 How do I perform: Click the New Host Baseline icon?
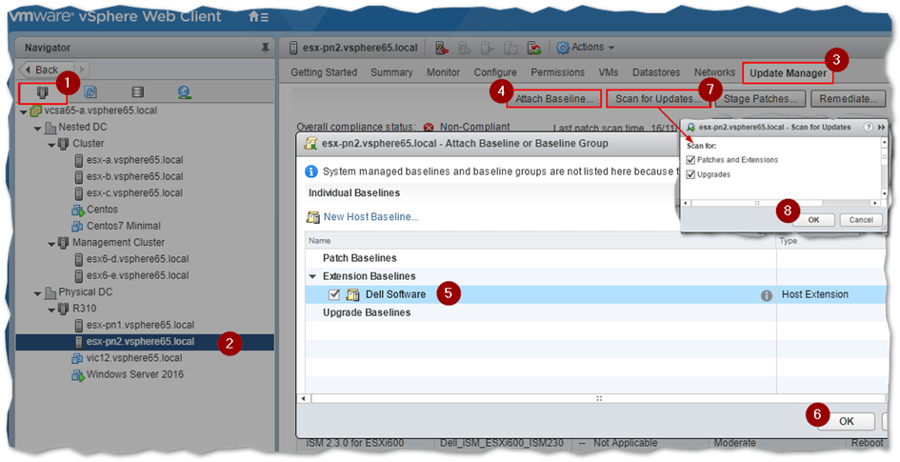click(x=312, y=217)
